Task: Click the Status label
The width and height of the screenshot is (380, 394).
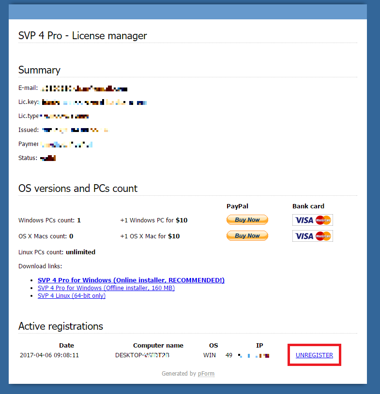Action: 28,158
